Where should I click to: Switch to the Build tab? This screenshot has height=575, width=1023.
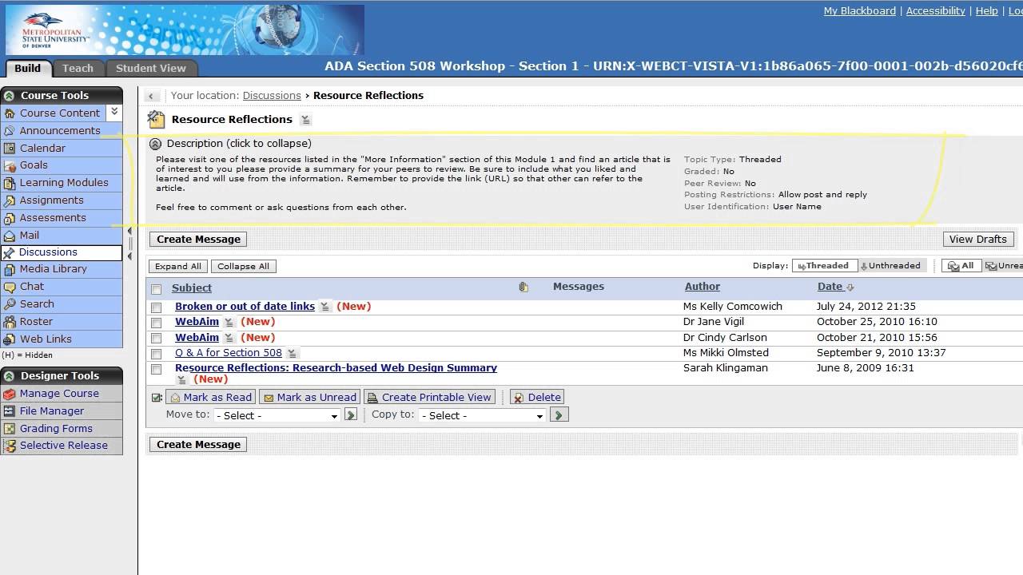28,68
